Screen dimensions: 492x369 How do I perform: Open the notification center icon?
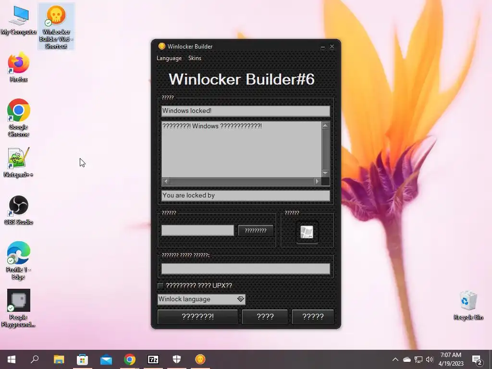(x=477, y=359)
